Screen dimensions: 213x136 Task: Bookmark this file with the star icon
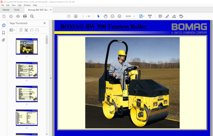tap(11, 16)
